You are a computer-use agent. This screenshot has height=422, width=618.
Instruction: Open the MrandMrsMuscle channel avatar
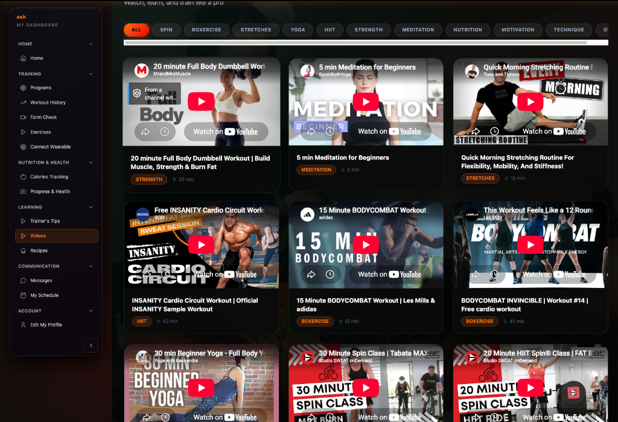[x=141, y=70]
